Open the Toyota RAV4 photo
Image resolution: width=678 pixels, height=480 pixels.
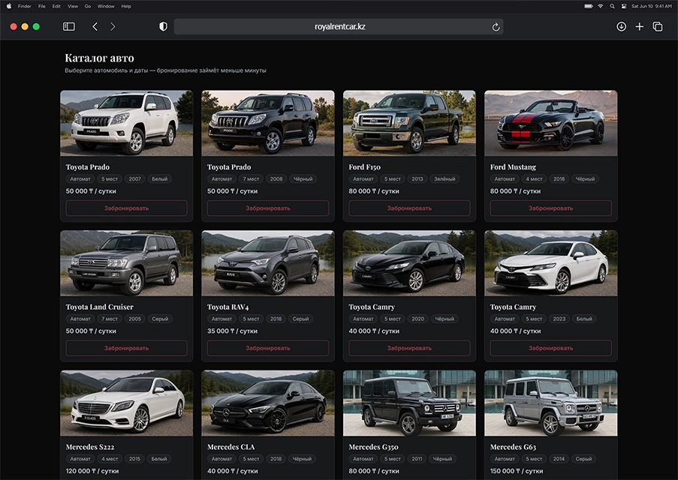[x=267, y=263]
